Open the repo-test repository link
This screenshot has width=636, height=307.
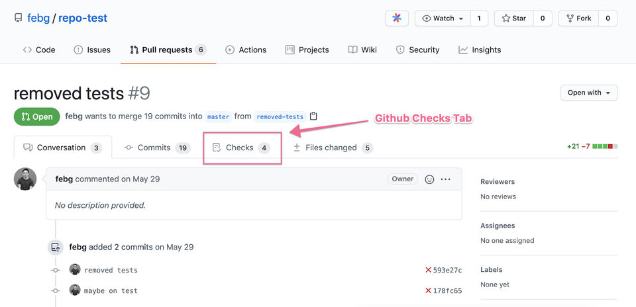coord(83,18)
